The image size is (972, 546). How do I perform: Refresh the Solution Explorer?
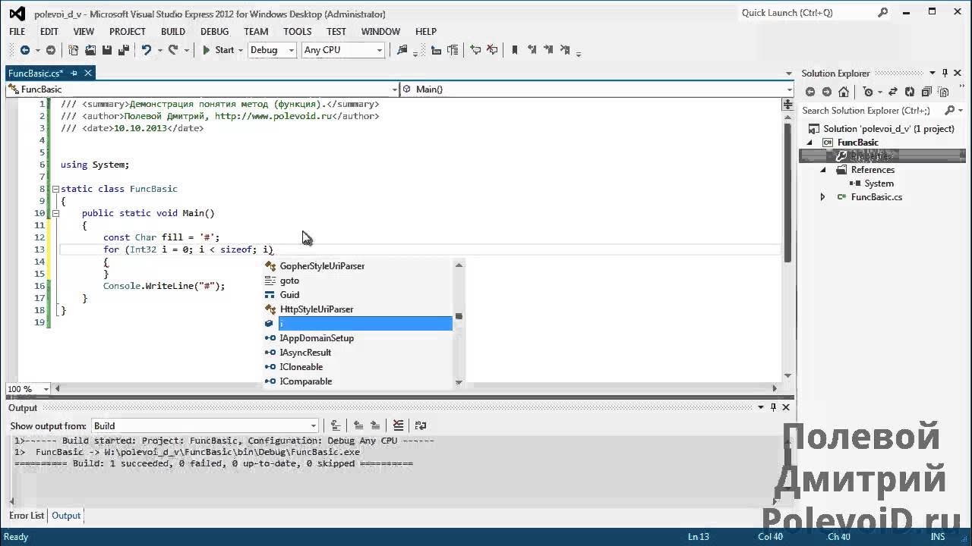coord(909,92)
